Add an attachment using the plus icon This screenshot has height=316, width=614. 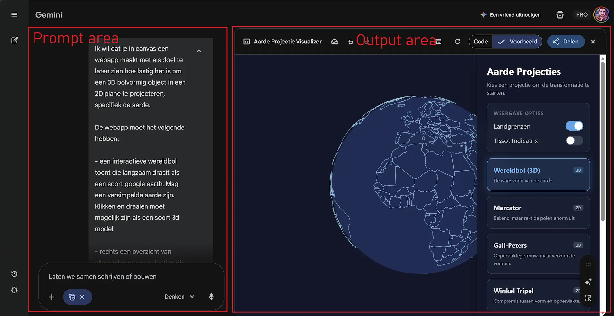[x=52, y=297]
